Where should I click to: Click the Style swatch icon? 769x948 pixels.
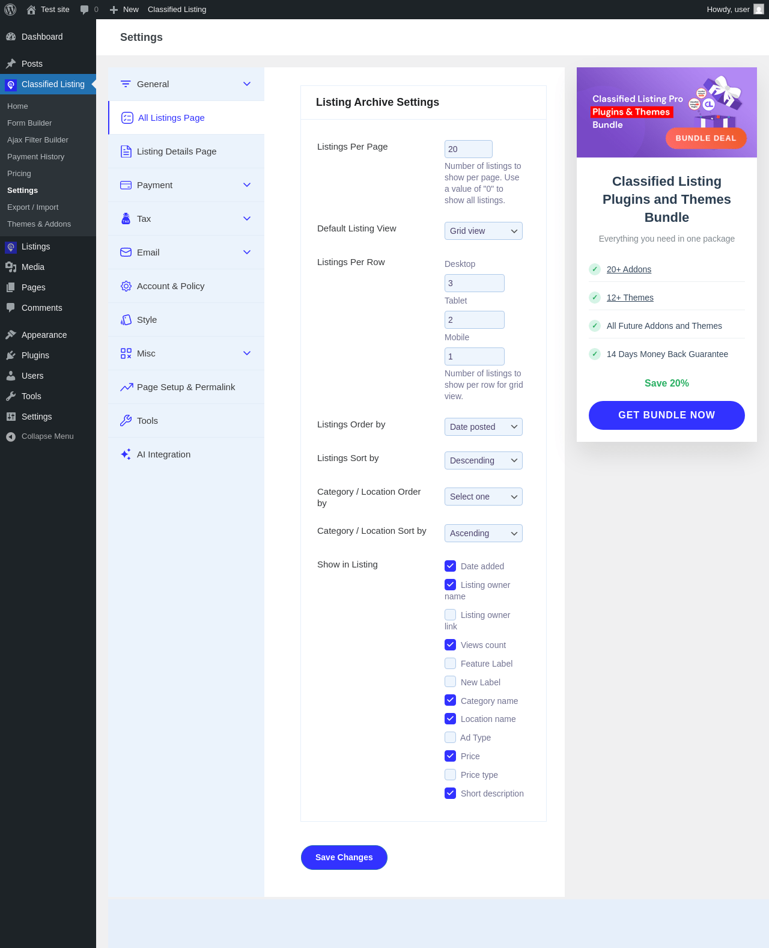[x=126, y=320]
